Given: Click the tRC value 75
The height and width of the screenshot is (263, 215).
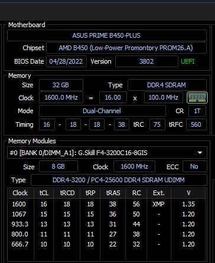Looking at the screenshot, I should 157,124.
